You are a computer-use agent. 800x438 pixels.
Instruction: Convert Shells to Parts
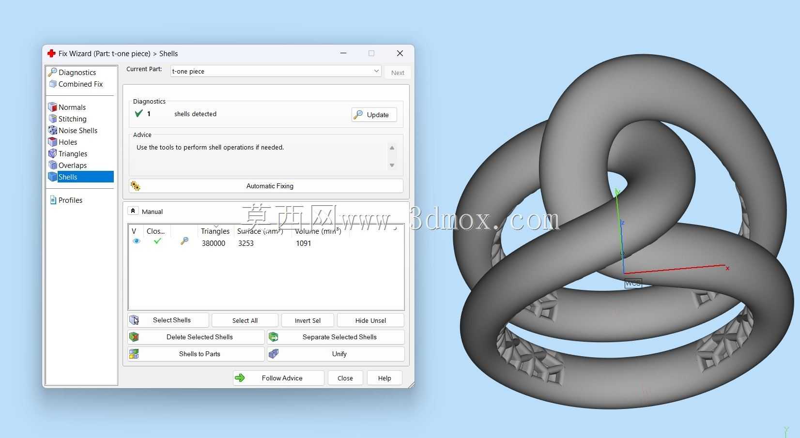click(x=196, y=354)
